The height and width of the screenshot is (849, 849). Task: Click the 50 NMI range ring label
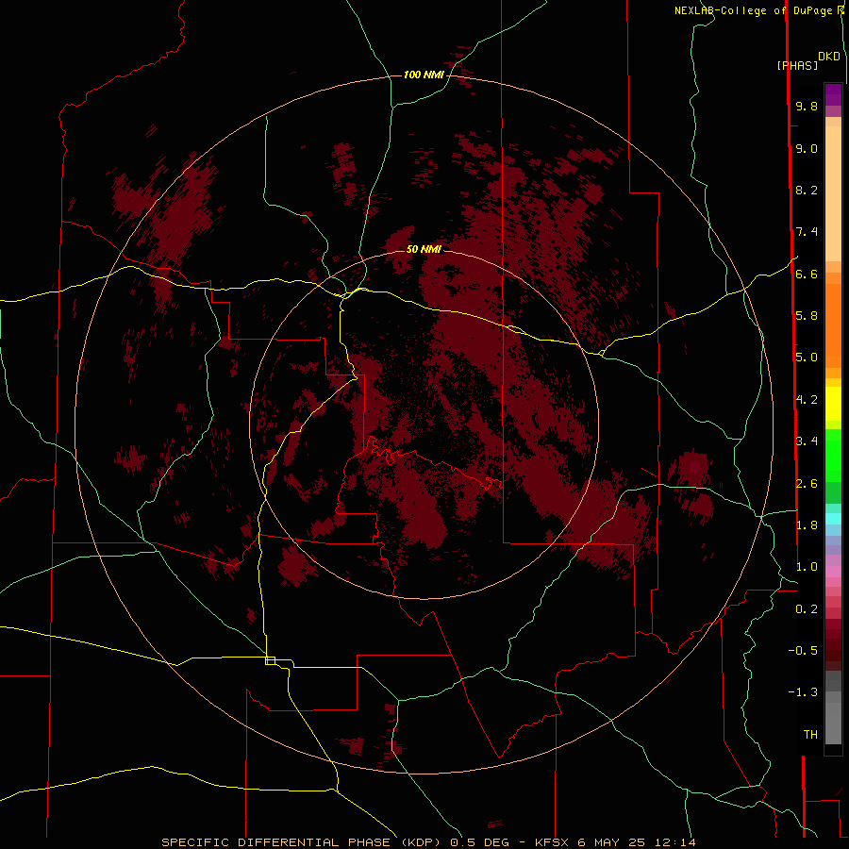424,249
